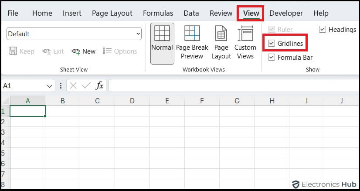Click the formula bar Enter checkmark icon
The height and width of the screenshot is (191, 360).
point(86,85)
